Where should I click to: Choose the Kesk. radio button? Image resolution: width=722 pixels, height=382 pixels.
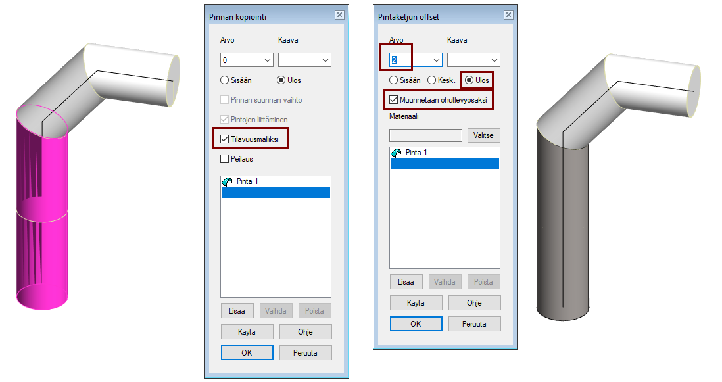[x=432, y=80]
